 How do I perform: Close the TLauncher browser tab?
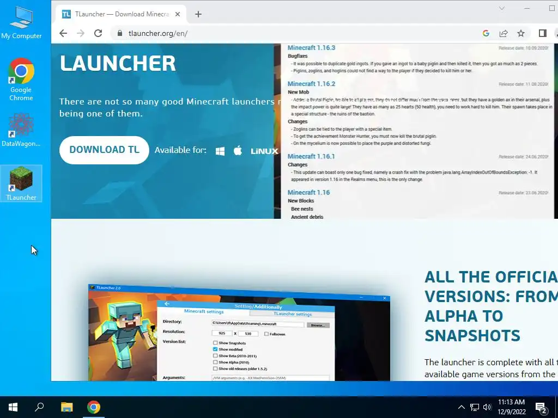(x=178, y=14)
